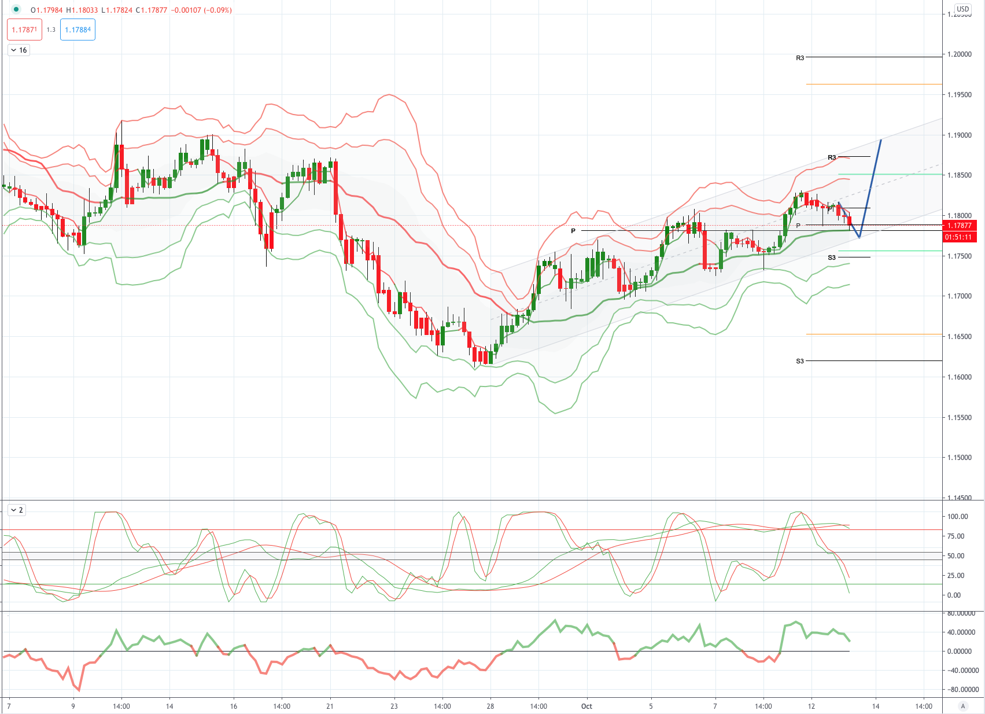Click the 1.20000 price axis label

pyautogui.click(x=959, y=54)
